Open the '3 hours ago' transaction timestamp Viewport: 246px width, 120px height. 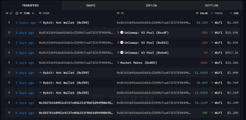pyautogui.click(x=26, y=23)
